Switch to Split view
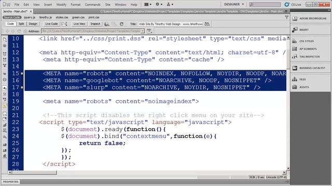The height and width of the screenshot is (186, 332). pyautogui.click(x=21, y=24)
